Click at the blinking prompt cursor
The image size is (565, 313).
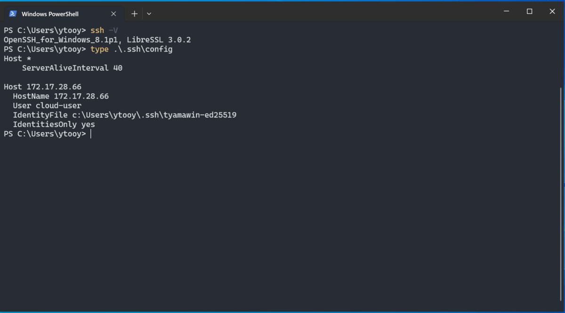tap(91, 134)
